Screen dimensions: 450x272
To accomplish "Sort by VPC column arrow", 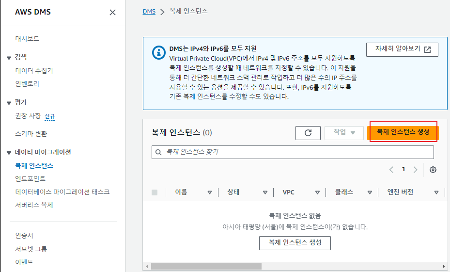I will [x=317, y=192].
